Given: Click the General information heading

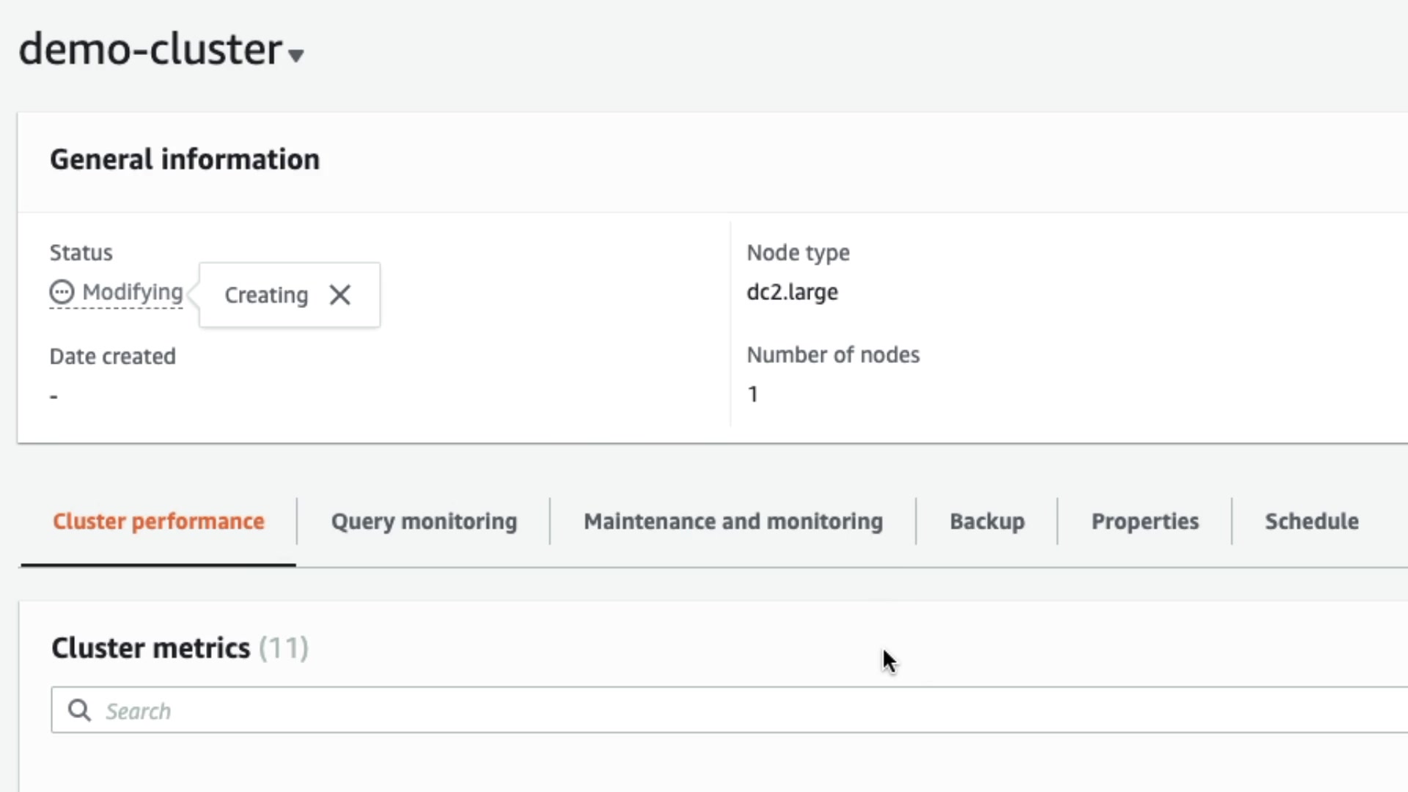Looking at the screenshot, I should 185,159.
